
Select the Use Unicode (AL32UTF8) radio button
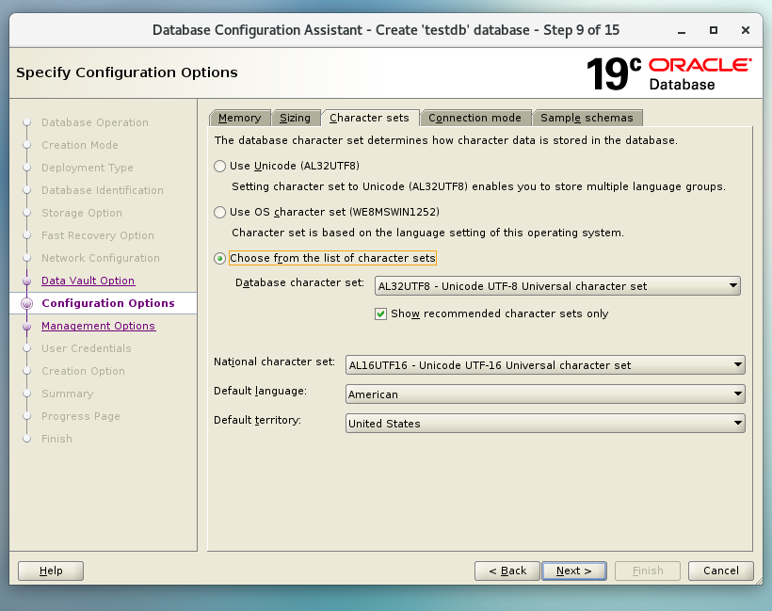point(220,166)
